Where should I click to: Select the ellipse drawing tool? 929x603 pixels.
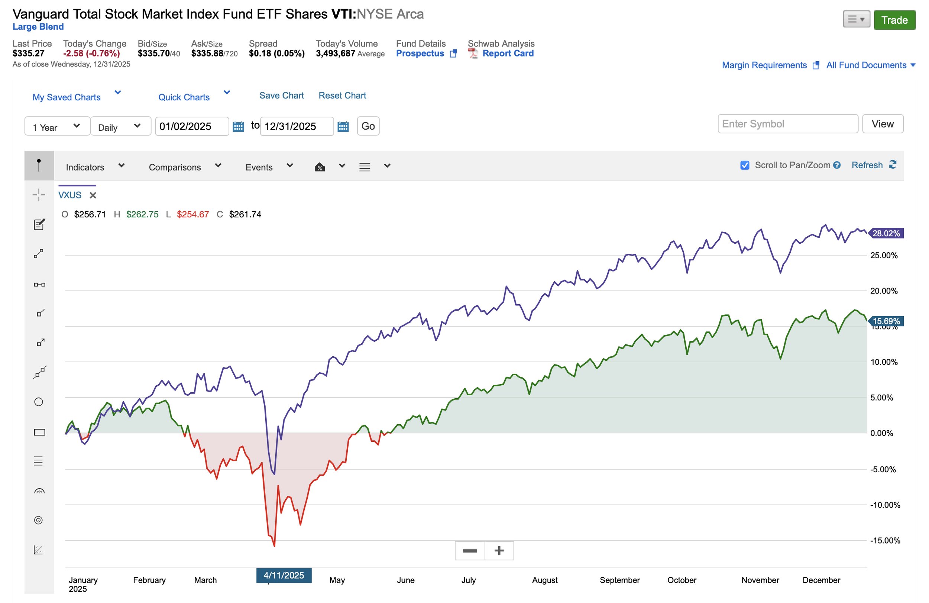(39, 402)
